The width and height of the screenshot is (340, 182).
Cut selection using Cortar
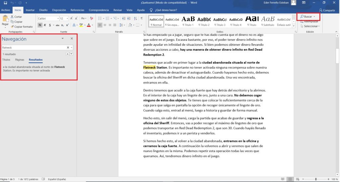click(x=16, y=17)
